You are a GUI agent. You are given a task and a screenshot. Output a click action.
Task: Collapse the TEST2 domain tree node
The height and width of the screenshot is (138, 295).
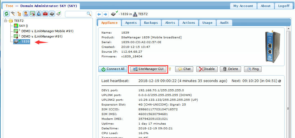6,21
